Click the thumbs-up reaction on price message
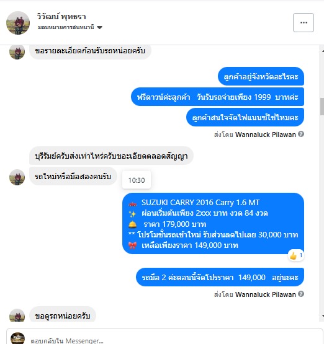 click(296, 255)
